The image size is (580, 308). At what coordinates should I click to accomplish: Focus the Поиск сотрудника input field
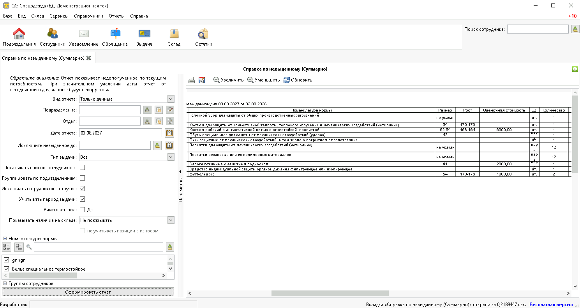[538, 29]
